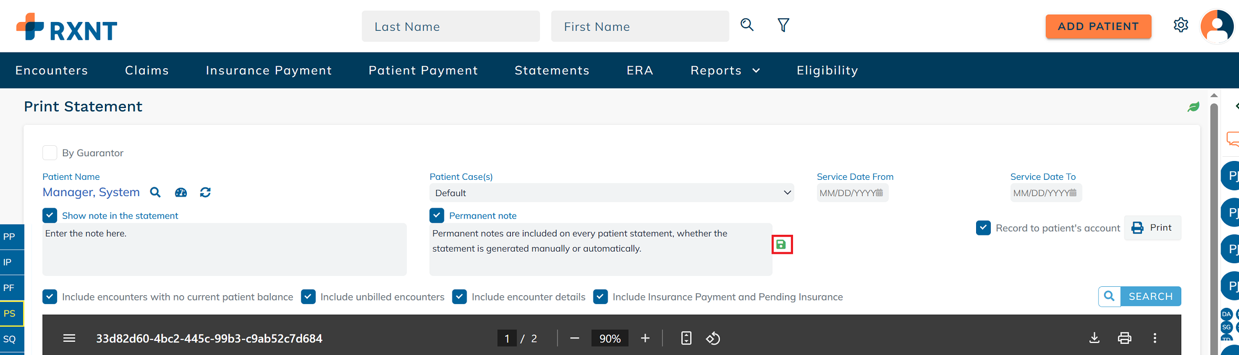Uncheck Show note in the statement

[x=50, y=216]
